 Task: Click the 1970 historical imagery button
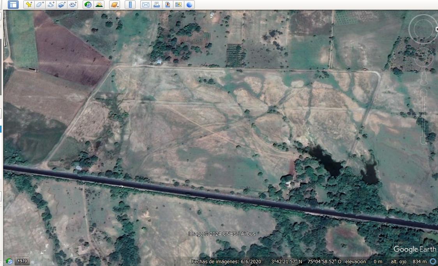22,261
